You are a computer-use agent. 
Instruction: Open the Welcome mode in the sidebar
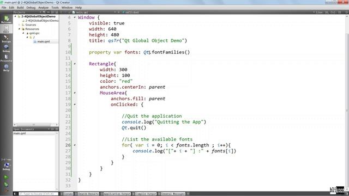coord(6,20)
